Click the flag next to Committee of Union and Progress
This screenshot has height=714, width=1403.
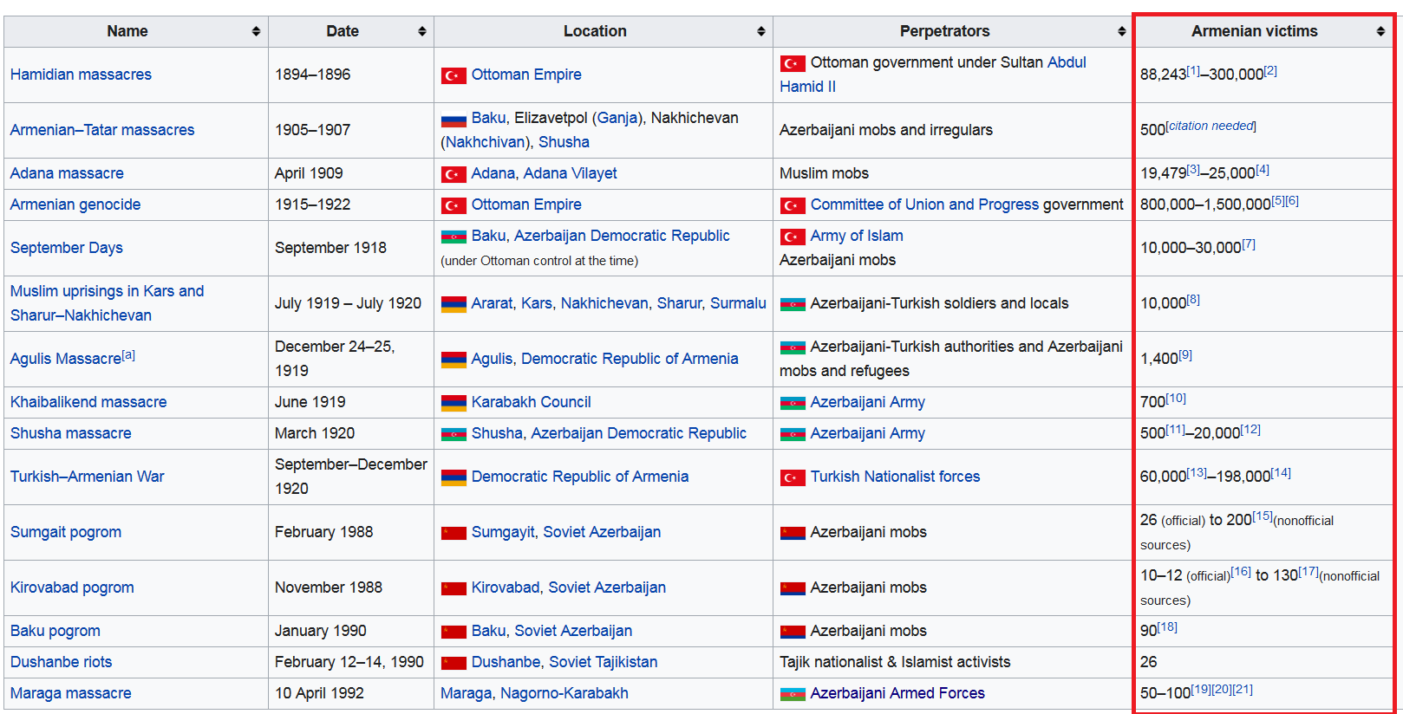pyautogui.click(x=793, y=205)
